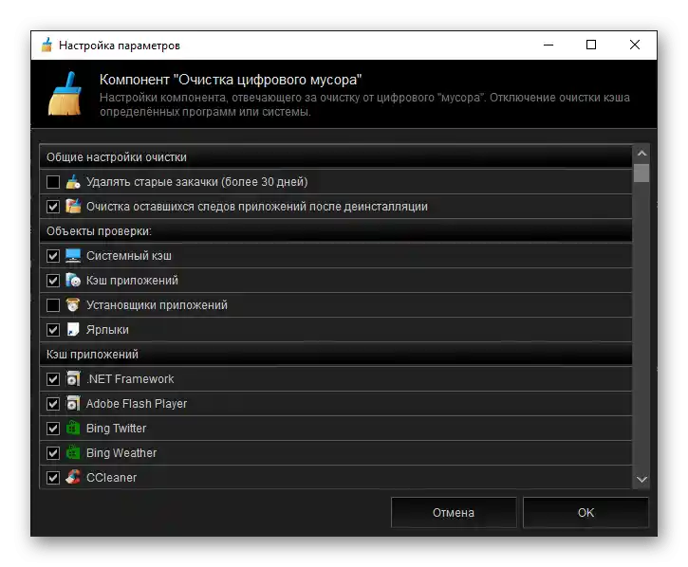Click the CCleaner app icon
This screenshot has height=567, width=688.
tap(73, 477)
